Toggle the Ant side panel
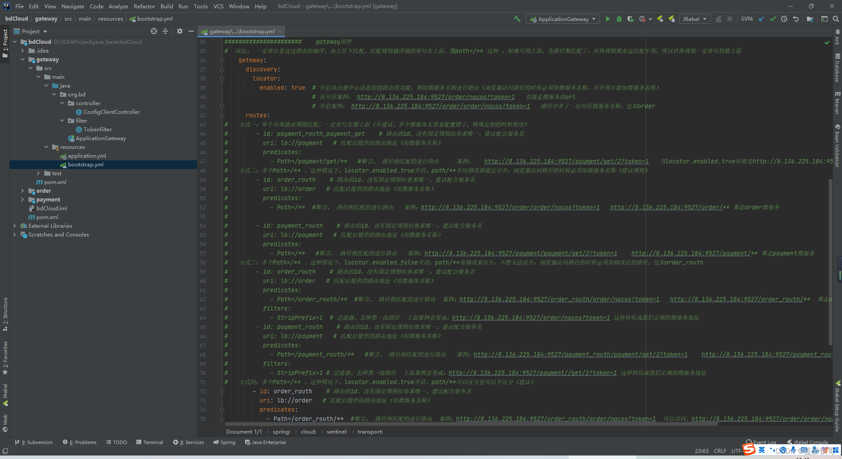The width and height of the screenshot is (842, 459). pos(837,37)
